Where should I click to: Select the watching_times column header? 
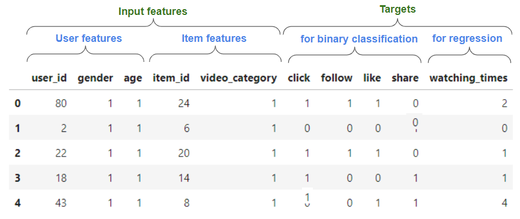(x=468, y=79)
